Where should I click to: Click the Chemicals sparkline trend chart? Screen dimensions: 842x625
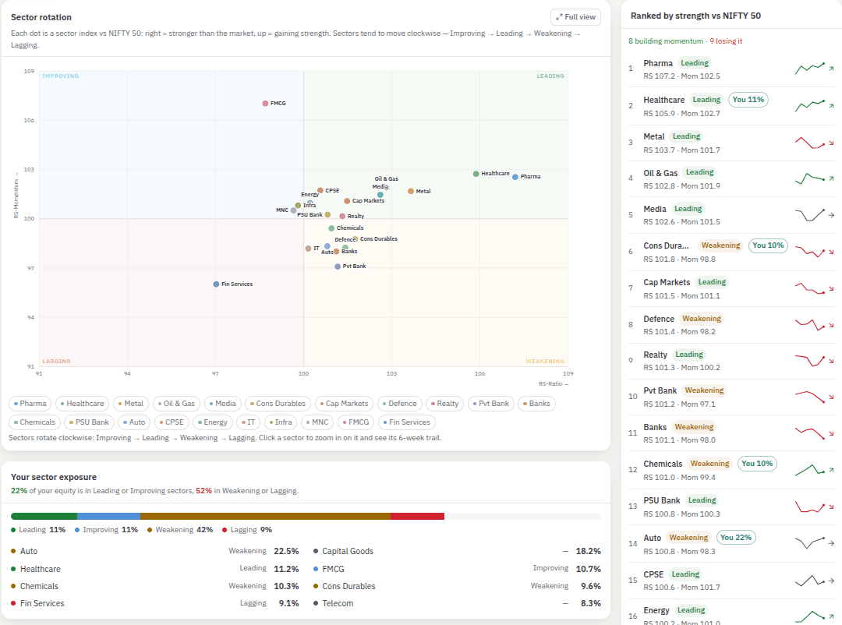coord(810,470)
